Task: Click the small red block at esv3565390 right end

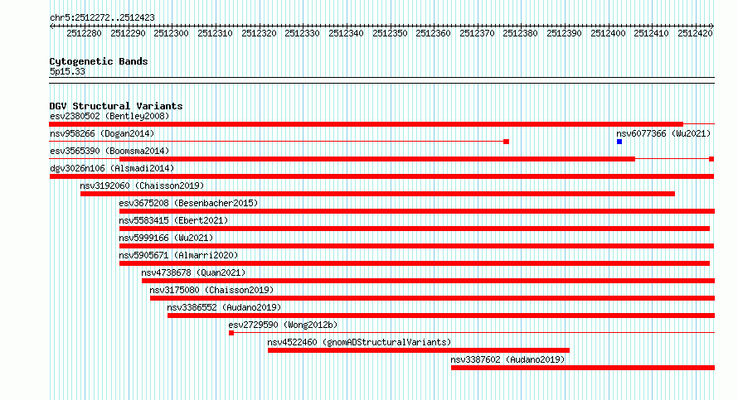Action: click(x=711, y=159)
